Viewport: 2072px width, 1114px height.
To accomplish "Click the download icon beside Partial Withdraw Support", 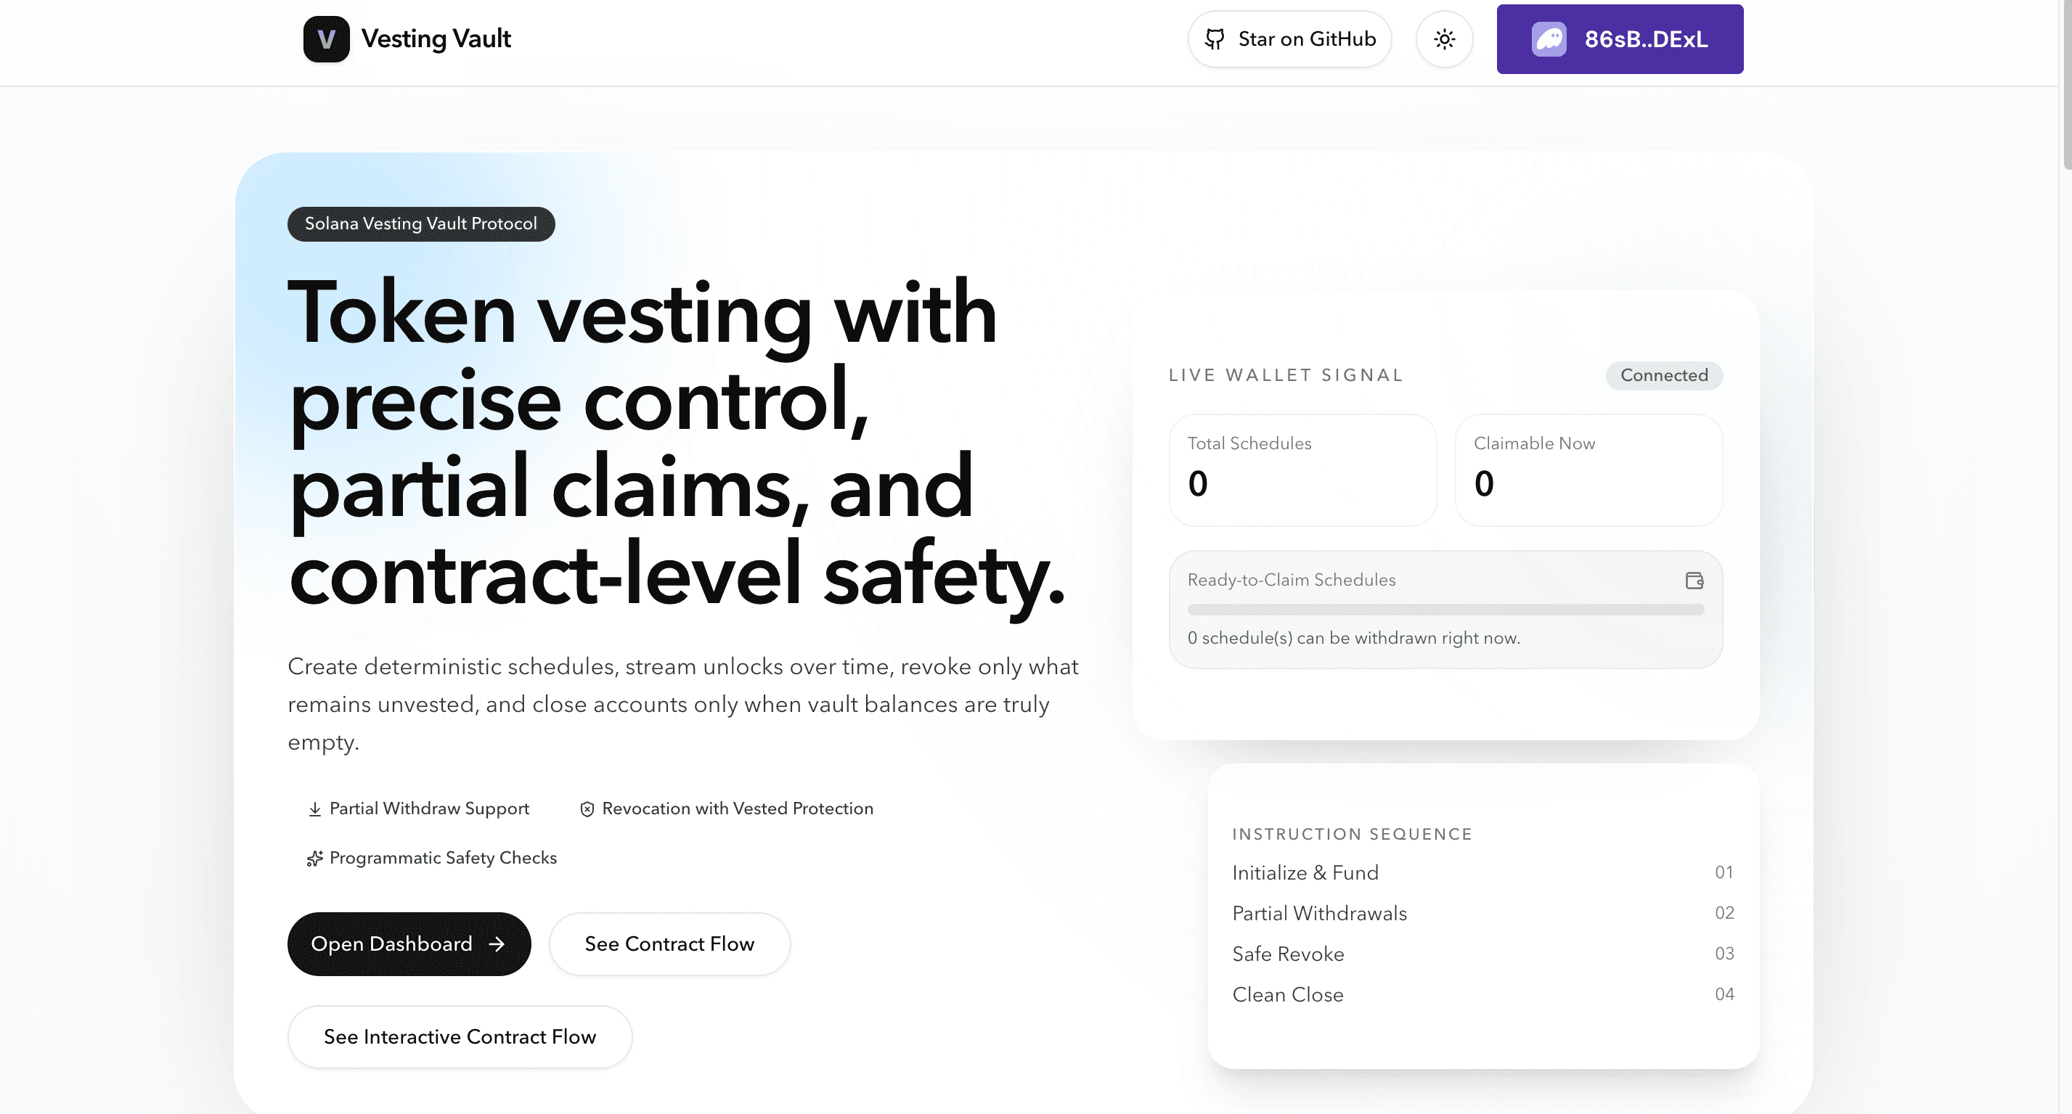I will pos(314,808).
